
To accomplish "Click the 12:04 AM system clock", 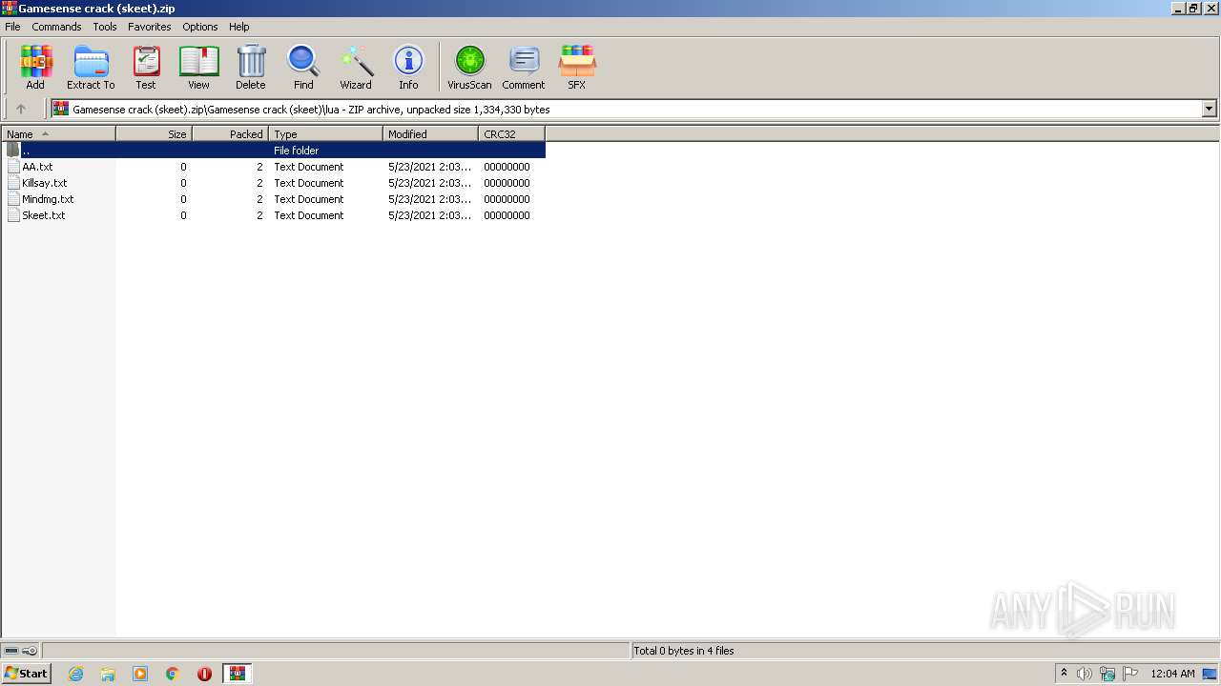I will 1172,674.
